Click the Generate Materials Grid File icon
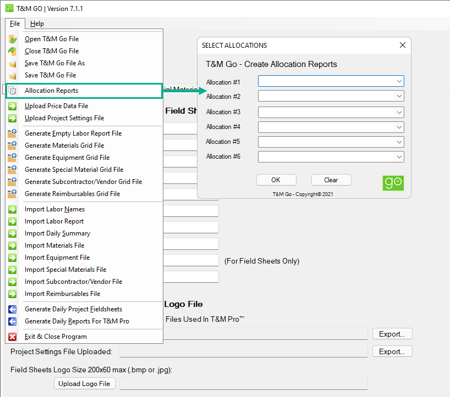Image resolution: width=450 pixels, height=397 pixels. click(12, 146)
